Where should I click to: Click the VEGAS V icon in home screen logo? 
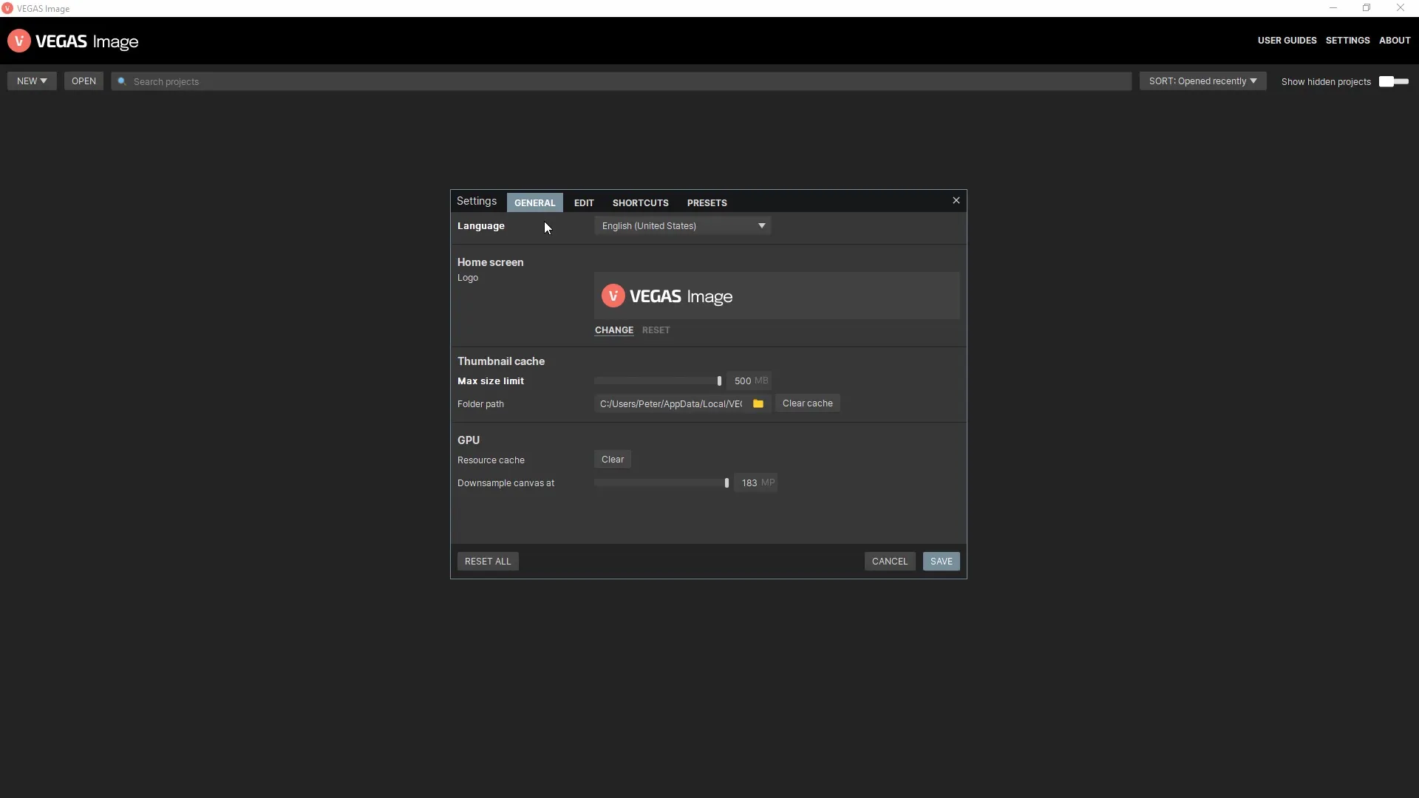pos(613,296)
